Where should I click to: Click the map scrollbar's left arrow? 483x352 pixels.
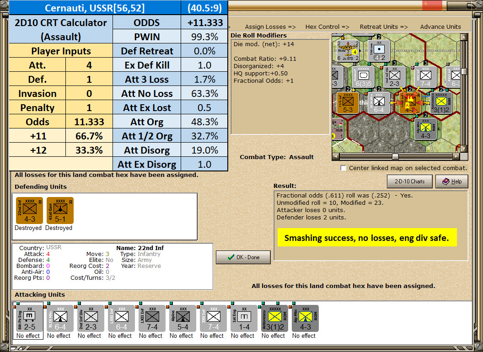click(336, 157)
